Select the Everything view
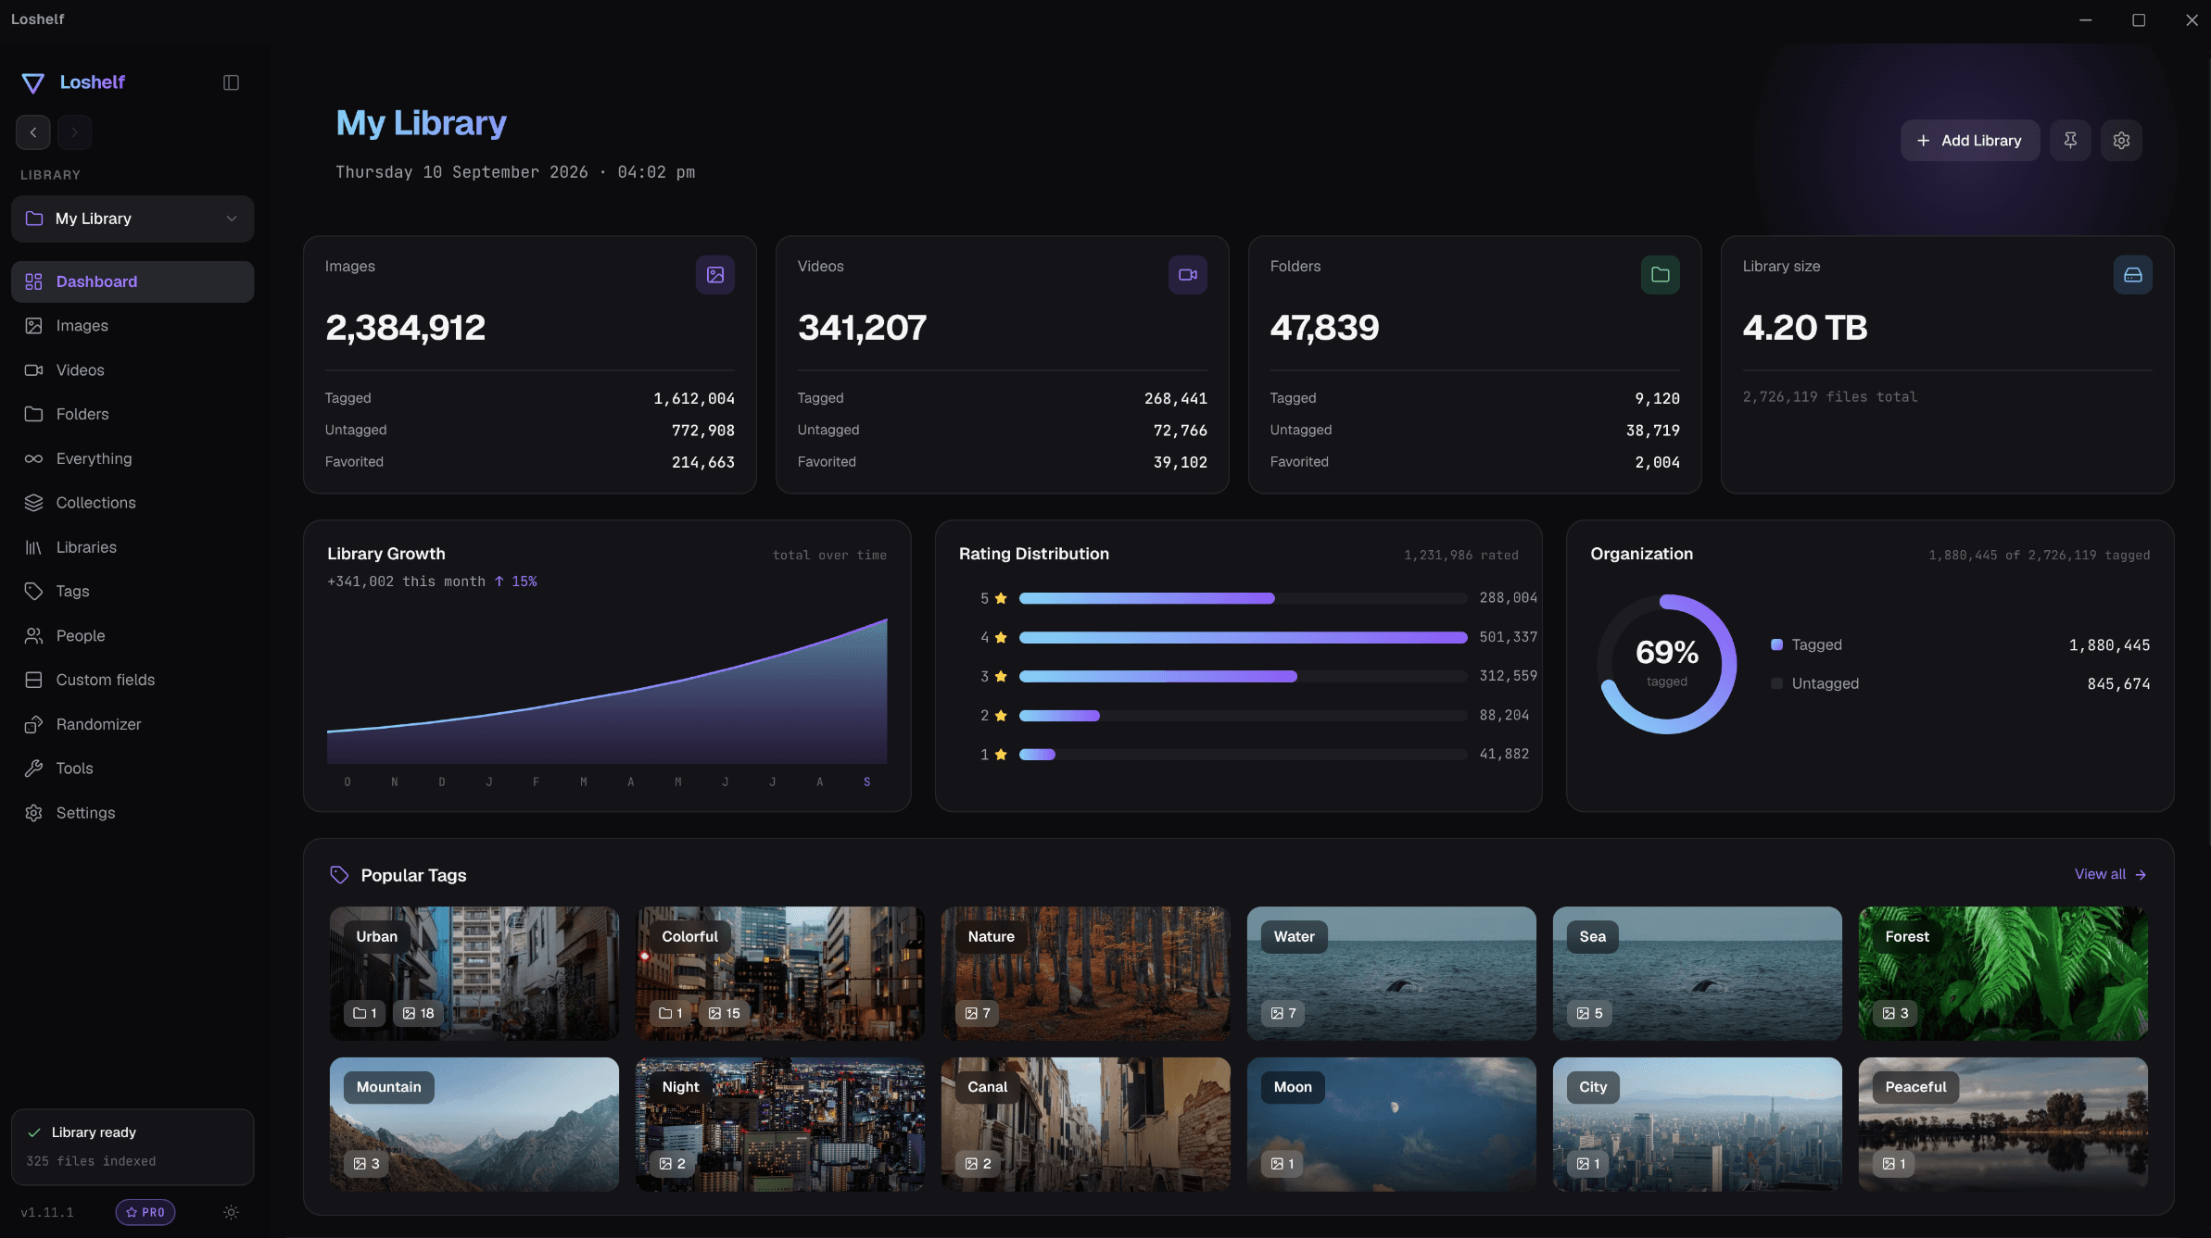2211x1238 pixels. tap(133, 458)
